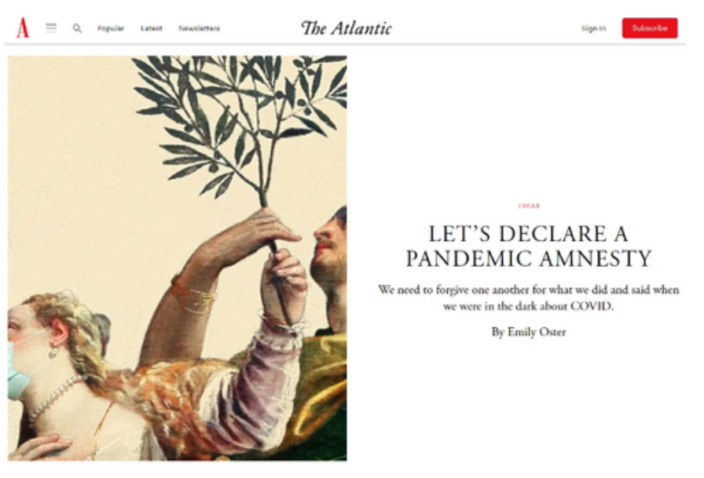704x478 pixels.
Task: Go to the Popular section
Action: coord(111,28)
